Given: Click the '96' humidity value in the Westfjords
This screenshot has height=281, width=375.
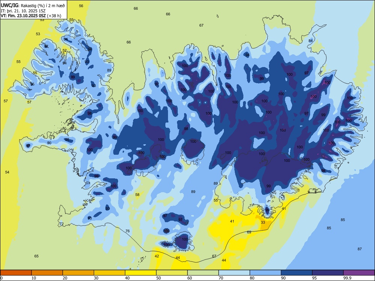Looking at the screenshot, I should (32, 84).
